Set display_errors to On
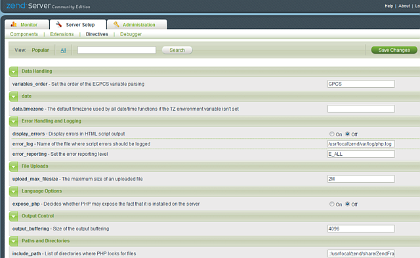420x258 pixels. tap(332, 134)
